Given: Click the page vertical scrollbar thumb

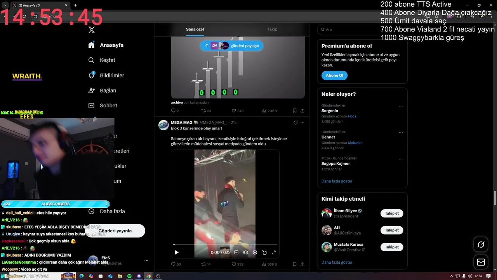Looking at the screenshot, I should [495, 198].
